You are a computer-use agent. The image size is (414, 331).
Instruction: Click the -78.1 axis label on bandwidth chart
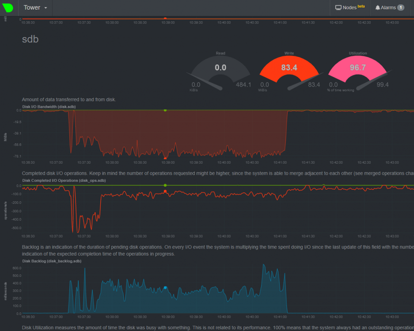point(17,156)
